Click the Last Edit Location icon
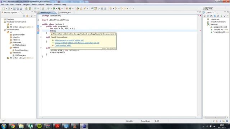This screenshot has width=230, height=129. click(121, 9)
